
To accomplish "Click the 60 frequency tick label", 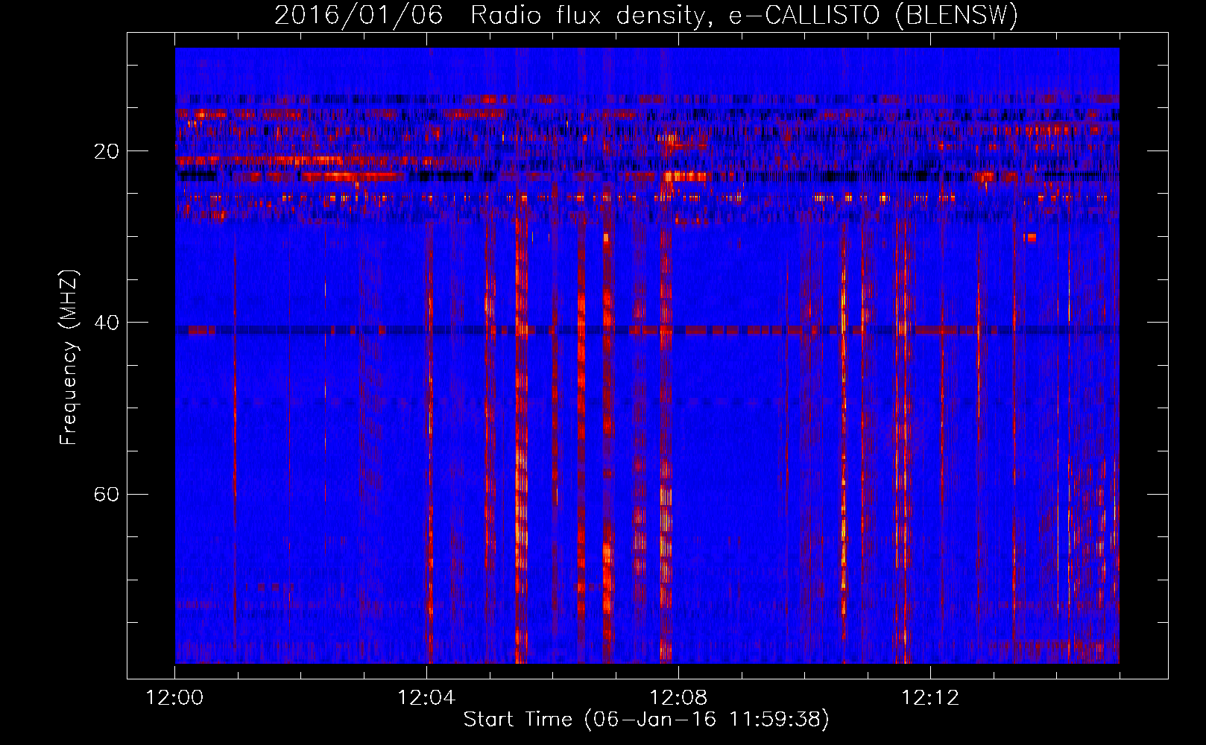I will pyautogui.click(x=105, y=494).
